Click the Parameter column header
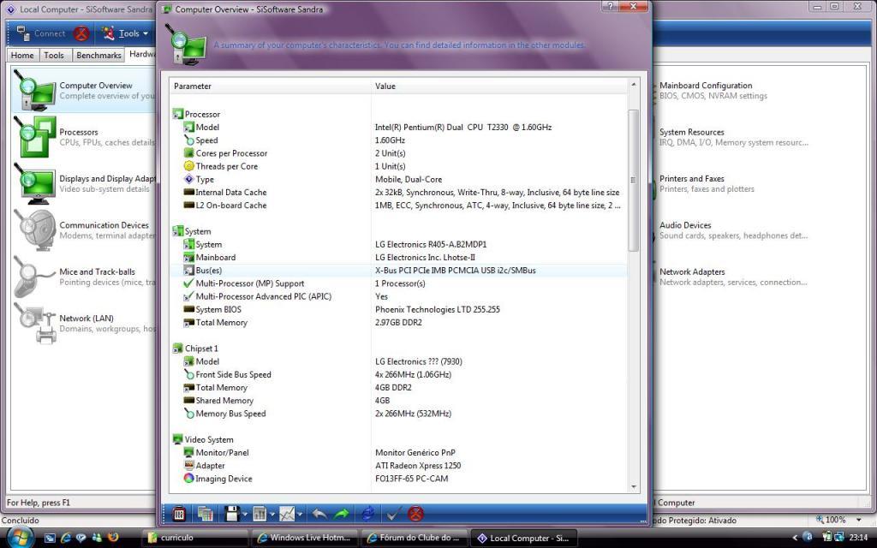Image resolution: width=877 pixels, height=548 pixels. click(270, 86)
